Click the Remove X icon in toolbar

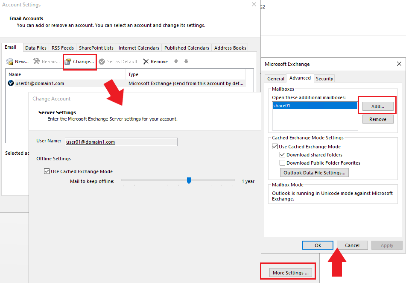click(146, 62)
